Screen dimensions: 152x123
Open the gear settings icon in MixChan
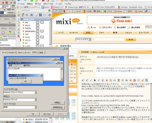click(50, 15)
